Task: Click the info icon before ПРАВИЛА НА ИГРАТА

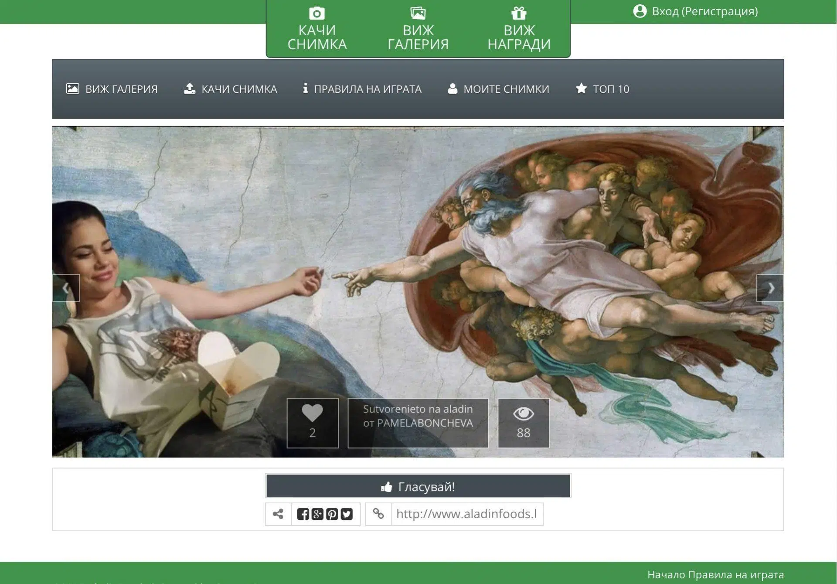Action: (305, 89)
